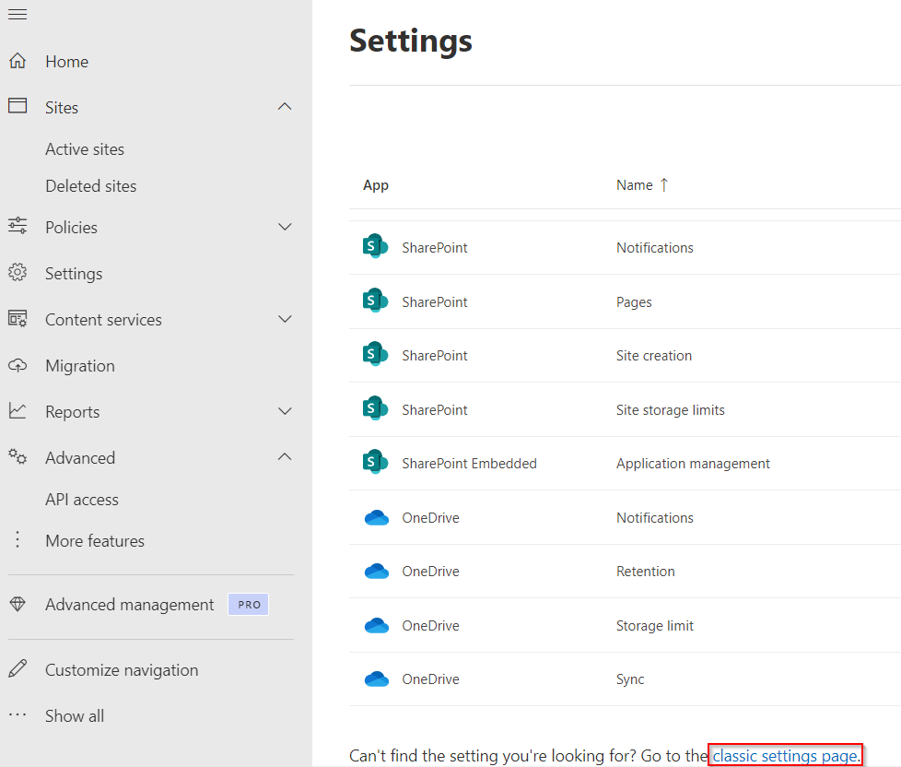901x767 pixels.
Task: Click the Customize navigation pencil icon
Action: (x=18, y=670)
